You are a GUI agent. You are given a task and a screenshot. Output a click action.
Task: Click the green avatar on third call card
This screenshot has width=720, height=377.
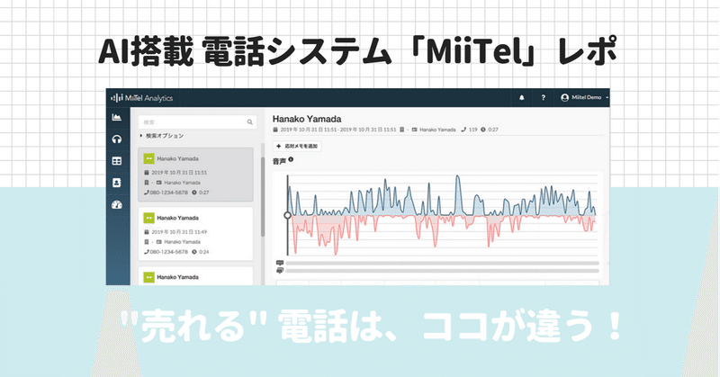point(148,277)
